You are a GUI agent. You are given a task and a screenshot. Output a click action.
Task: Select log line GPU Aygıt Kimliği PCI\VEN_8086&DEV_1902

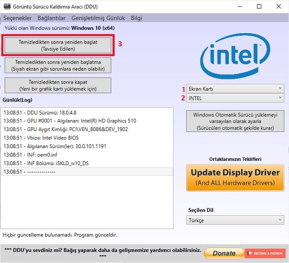[87, 129]
